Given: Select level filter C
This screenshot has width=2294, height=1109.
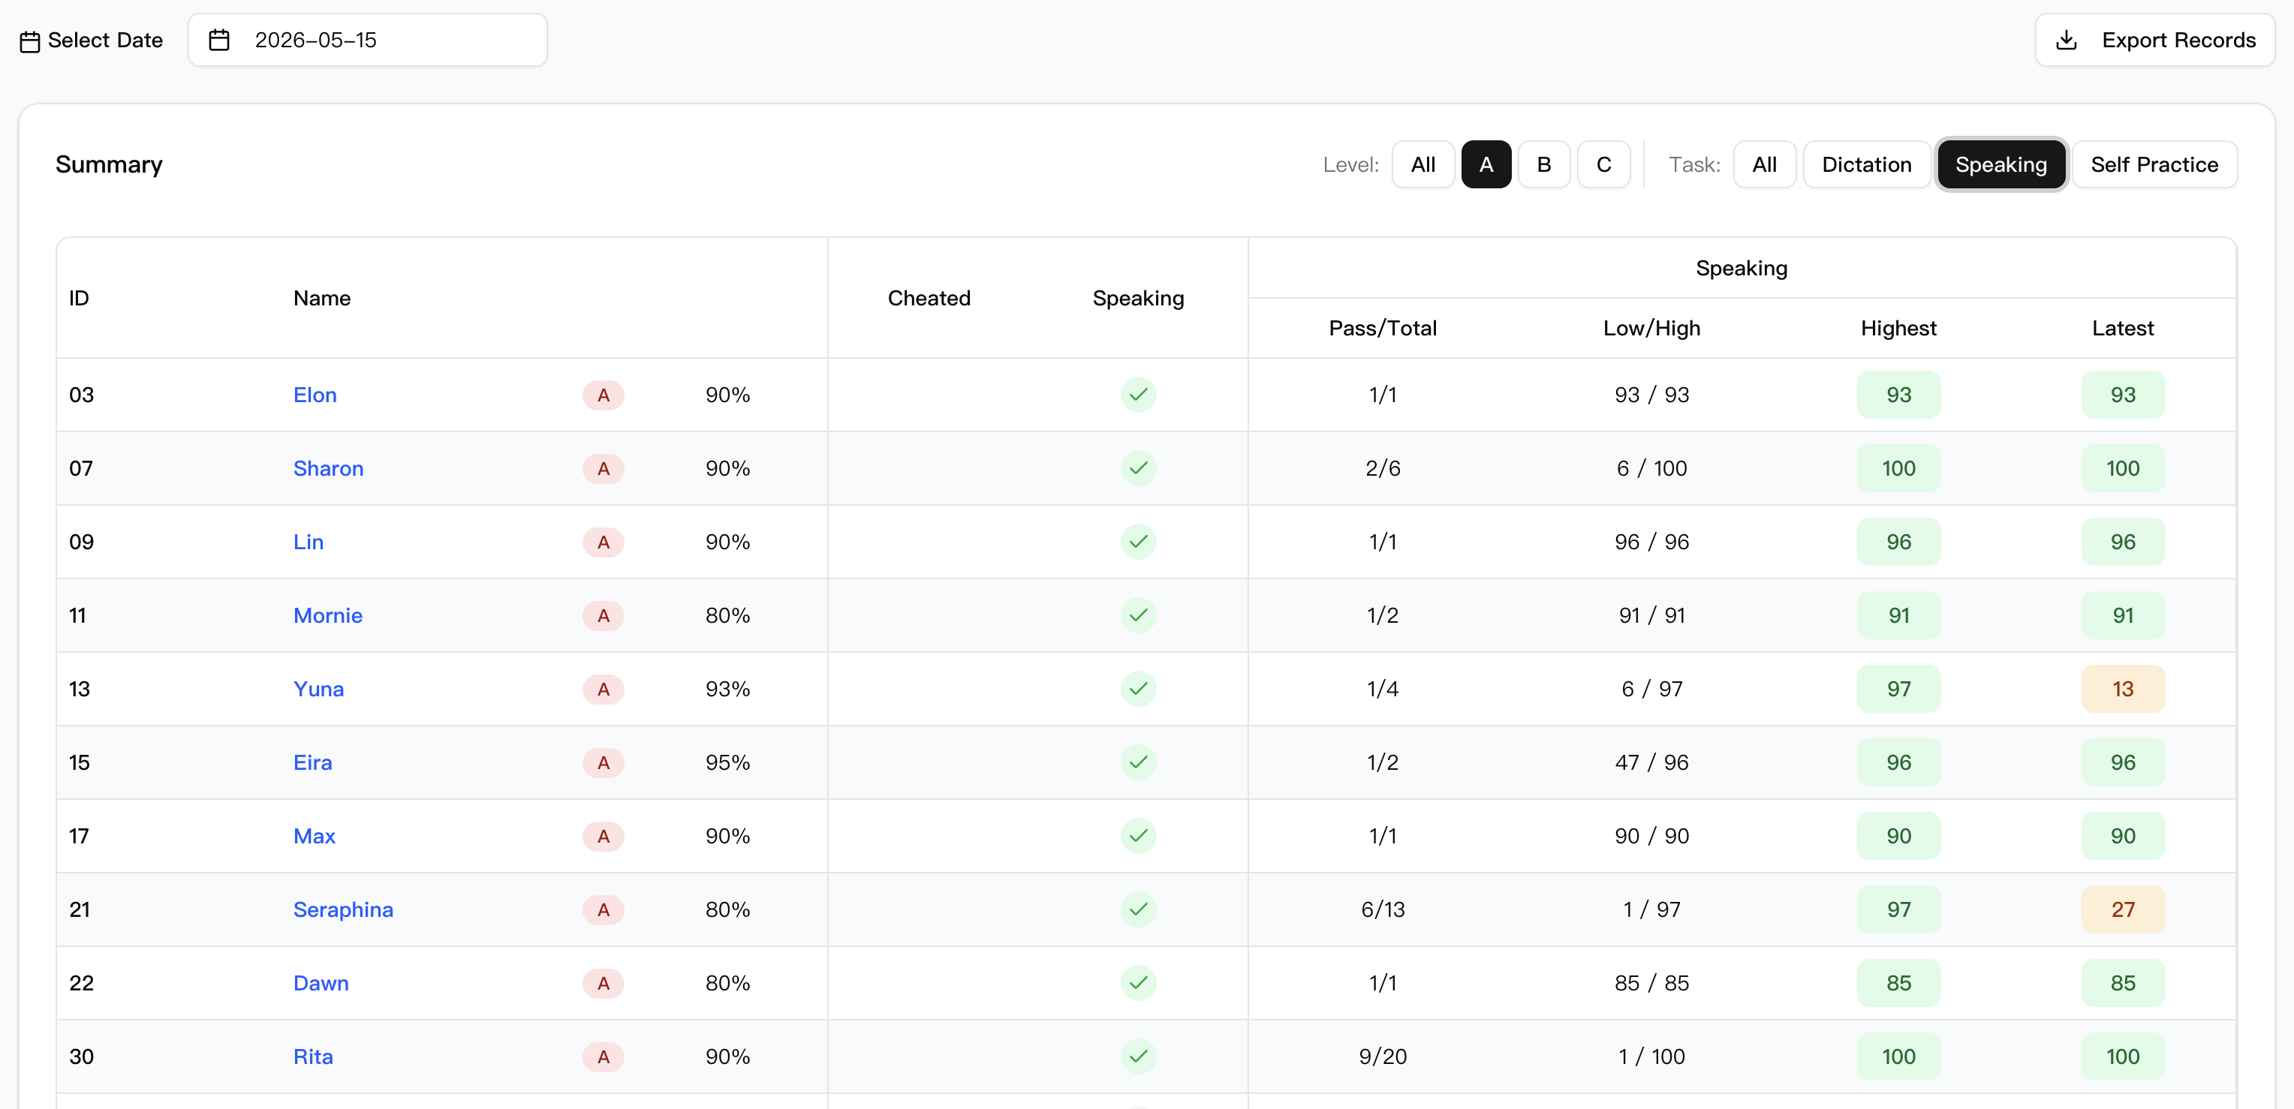Looking at the screenshot, I should [x=1603, y=164].
